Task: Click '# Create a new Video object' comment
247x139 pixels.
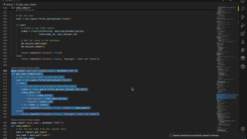Action: (38, 28)
